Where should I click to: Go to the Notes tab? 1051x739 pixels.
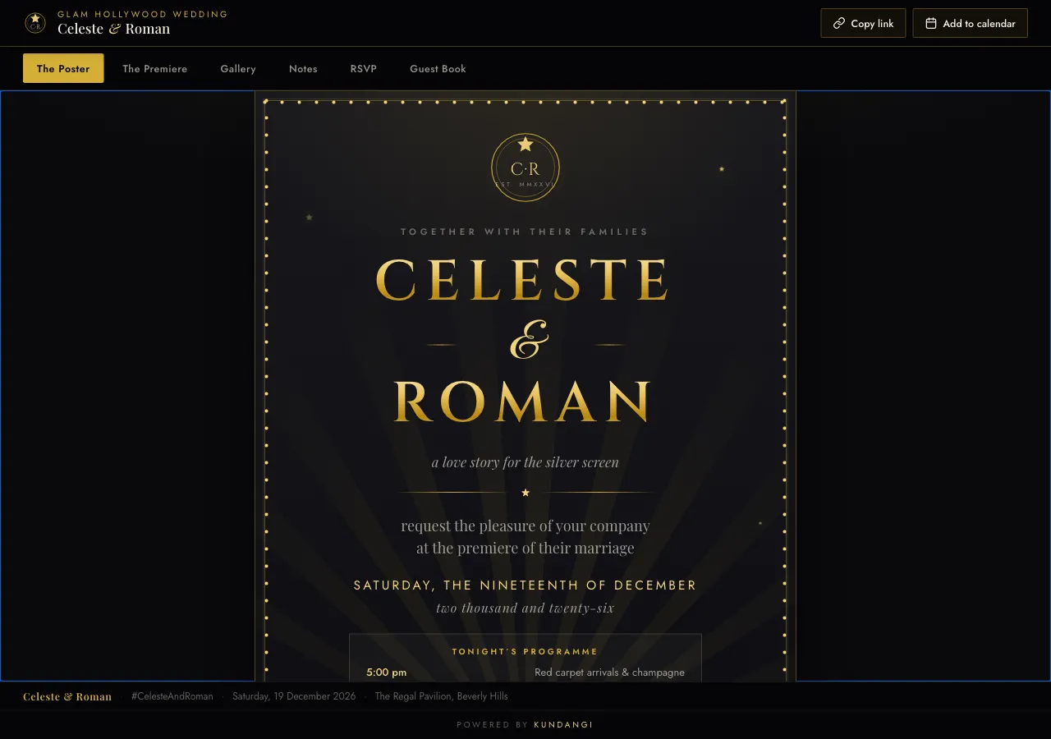coord(303,68)
